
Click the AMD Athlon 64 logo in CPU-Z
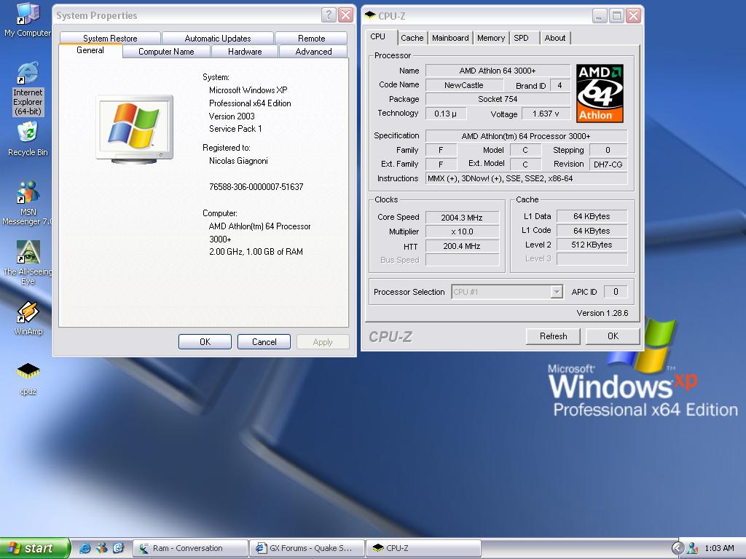tap(600, 94)
